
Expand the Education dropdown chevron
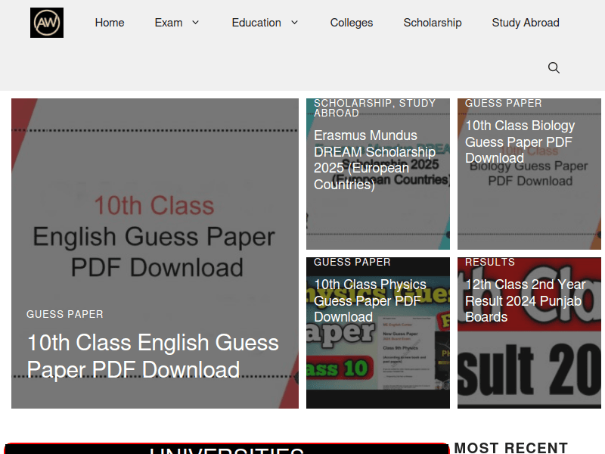[294, 23]
